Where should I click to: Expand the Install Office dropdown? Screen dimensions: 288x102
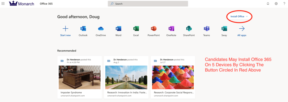point(239,17)
